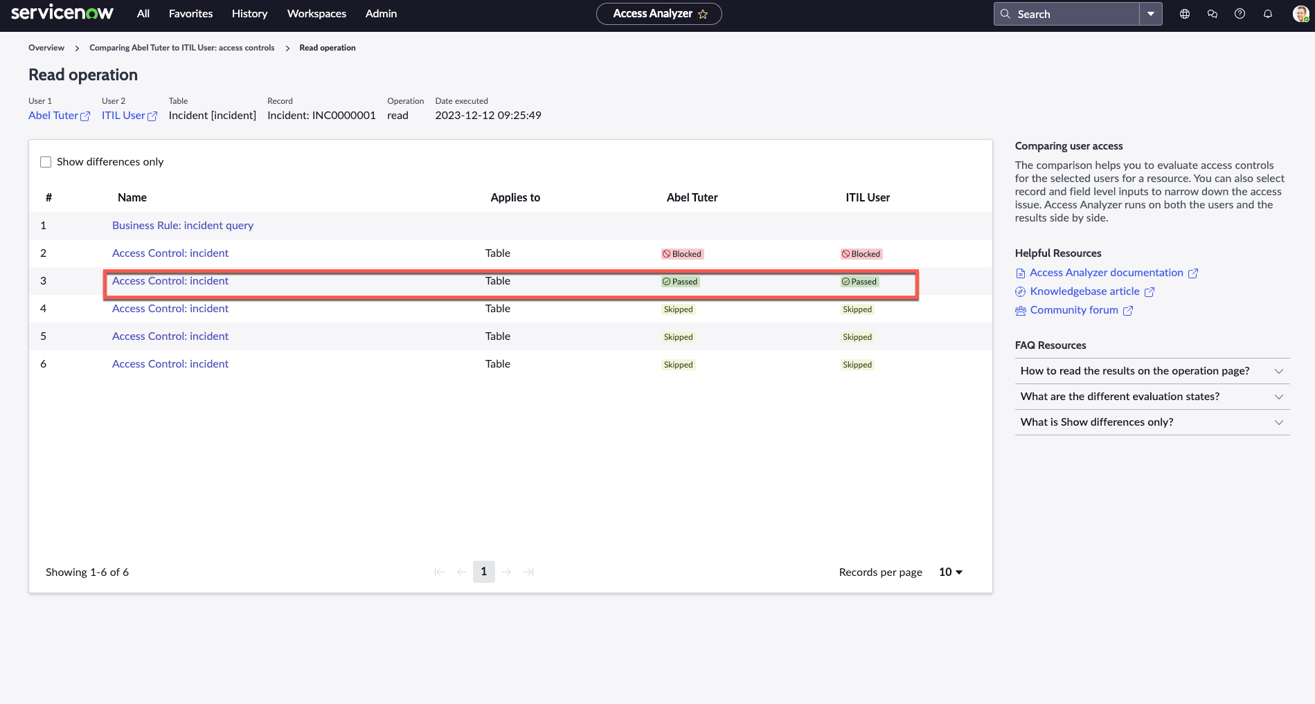Click the Abel Tuter column header
The width and height of the screenshot is (1315, 704).
click(x=692, y=198)
